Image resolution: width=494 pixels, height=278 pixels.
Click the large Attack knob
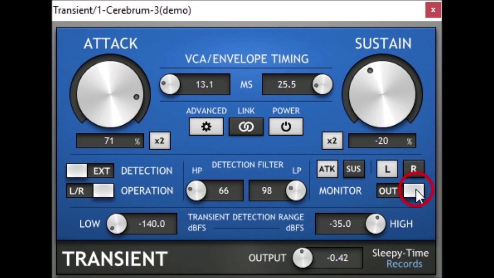pos(110,94)
